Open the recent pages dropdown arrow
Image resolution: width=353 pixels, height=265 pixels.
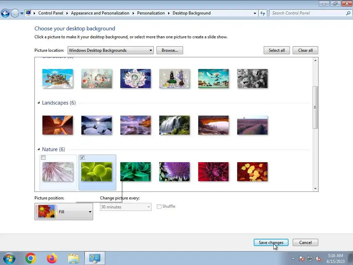(x=22, y=13)
